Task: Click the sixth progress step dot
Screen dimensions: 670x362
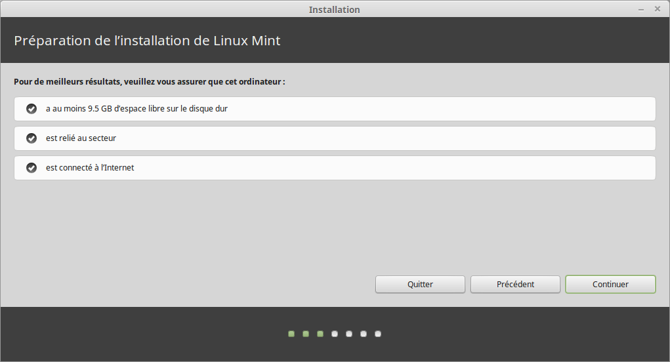Action: point(364,334)
